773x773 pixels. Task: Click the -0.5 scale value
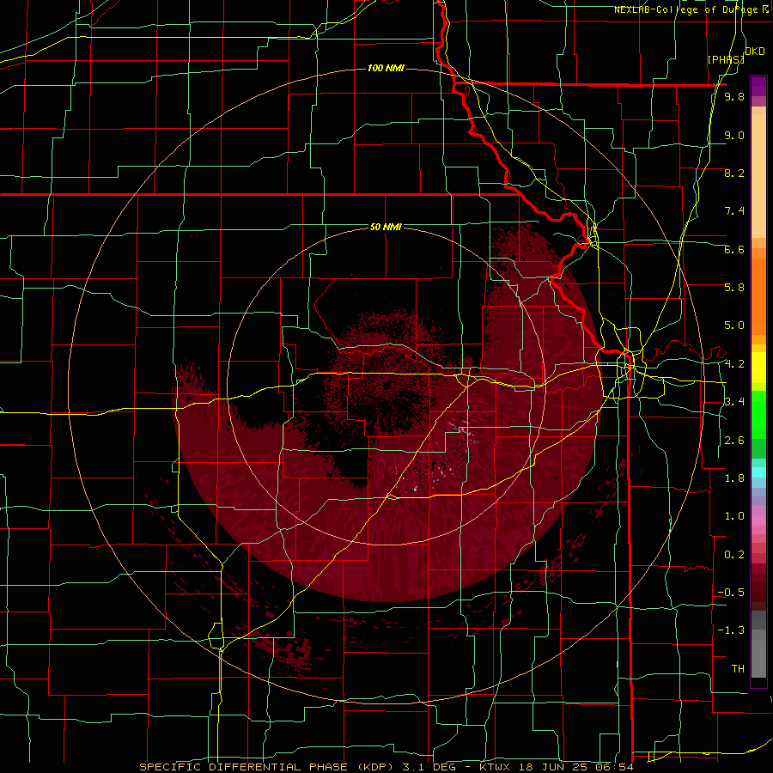coord(731,593)
